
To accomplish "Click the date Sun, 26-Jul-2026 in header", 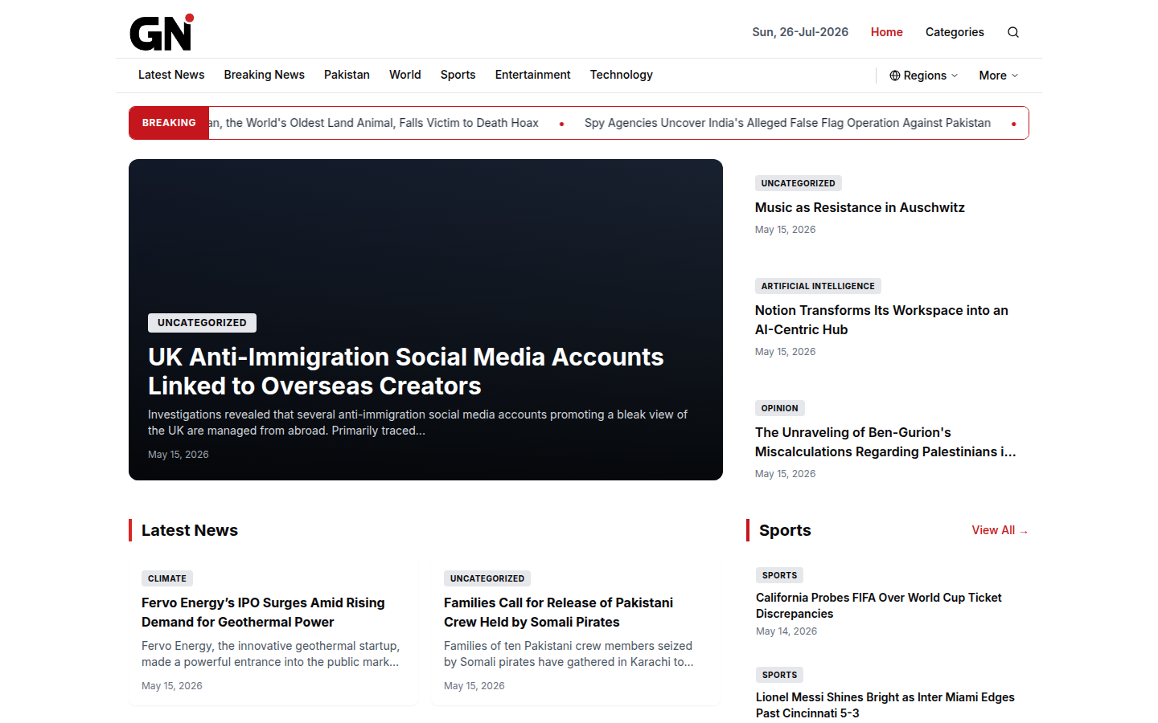I will point(800,32).
